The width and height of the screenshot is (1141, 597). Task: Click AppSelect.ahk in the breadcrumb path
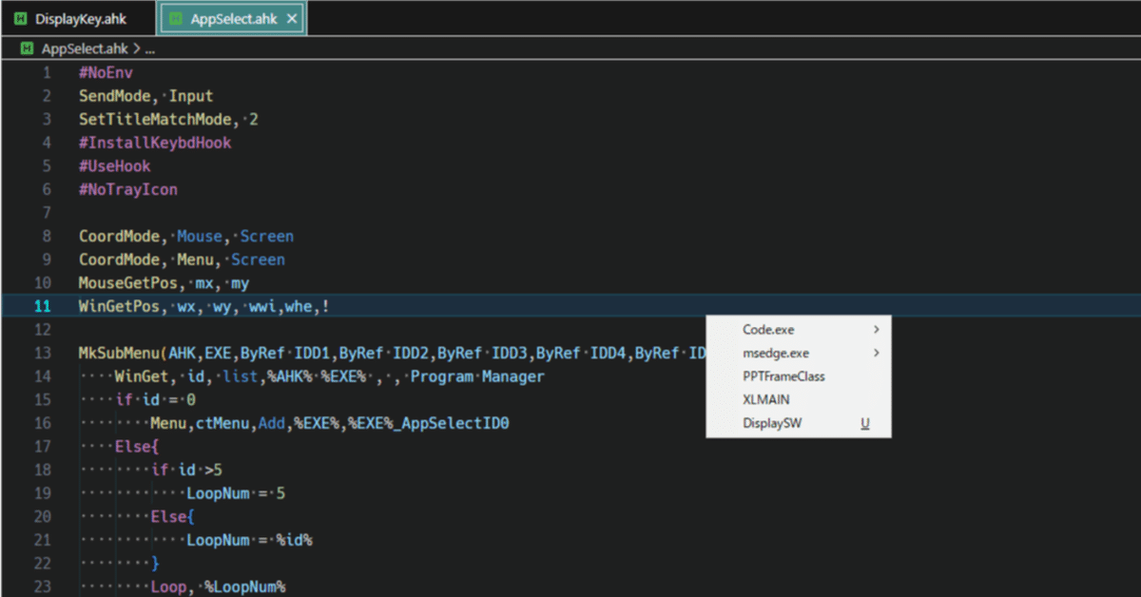coord(85,48)
